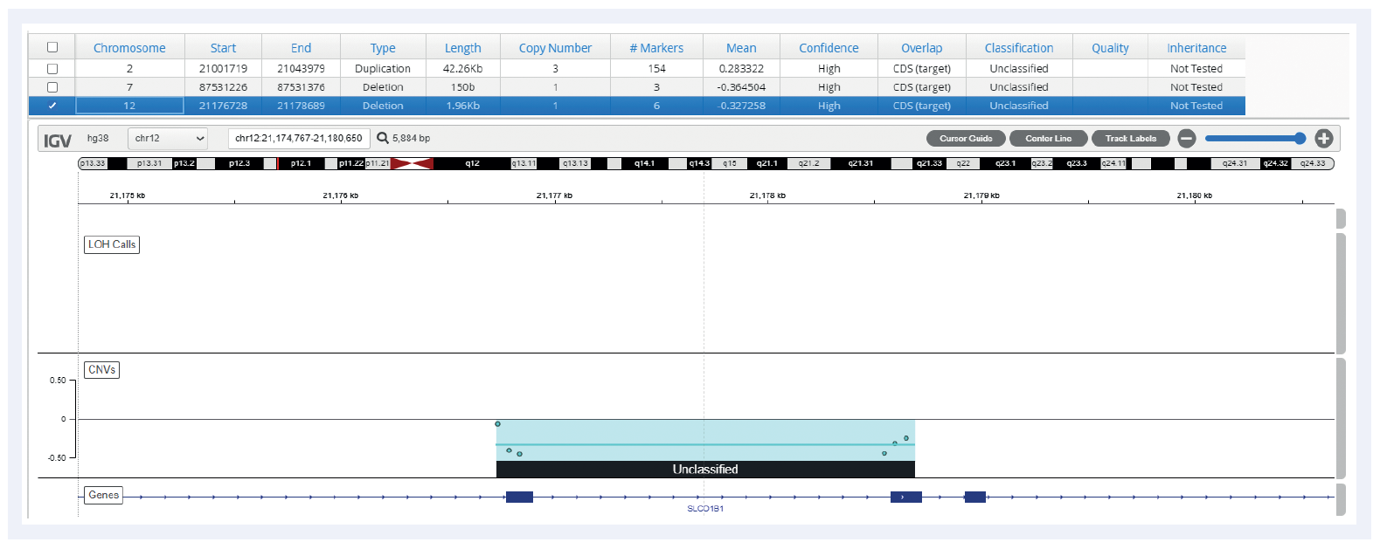Sort by Overlap column header
The image size is (1380, 549).
922,48
